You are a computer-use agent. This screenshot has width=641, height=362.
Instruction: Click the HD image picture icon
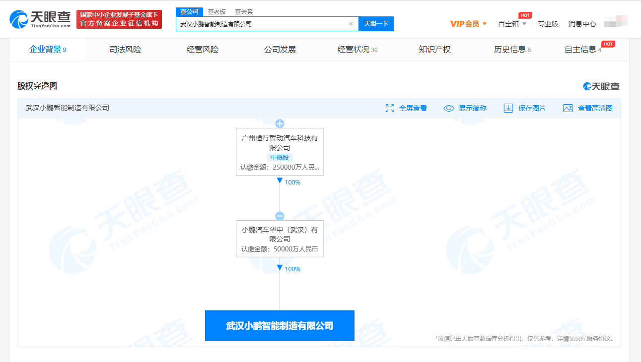pyautogui.click(x=568, y=108)
